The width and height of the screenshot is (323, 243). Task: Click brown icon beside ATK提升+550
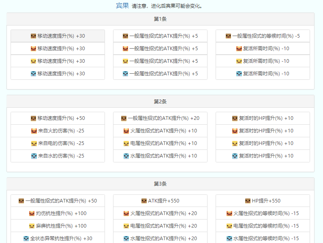[144, 201]
